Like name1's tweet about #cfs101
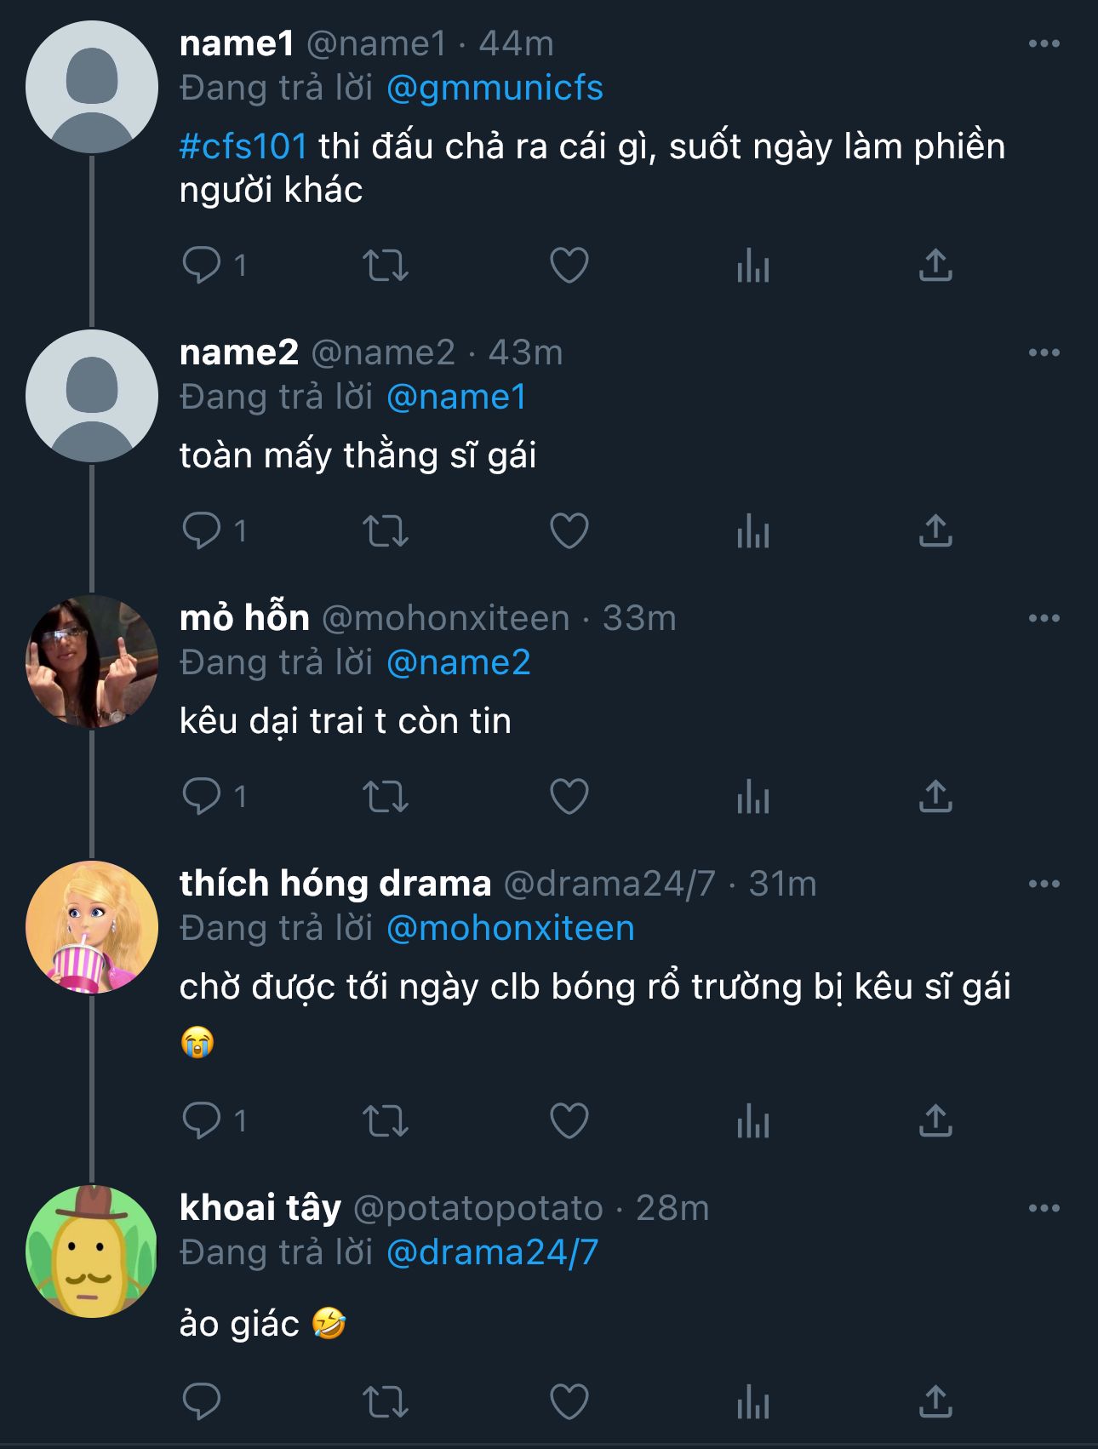 click(x=569, y=265)
